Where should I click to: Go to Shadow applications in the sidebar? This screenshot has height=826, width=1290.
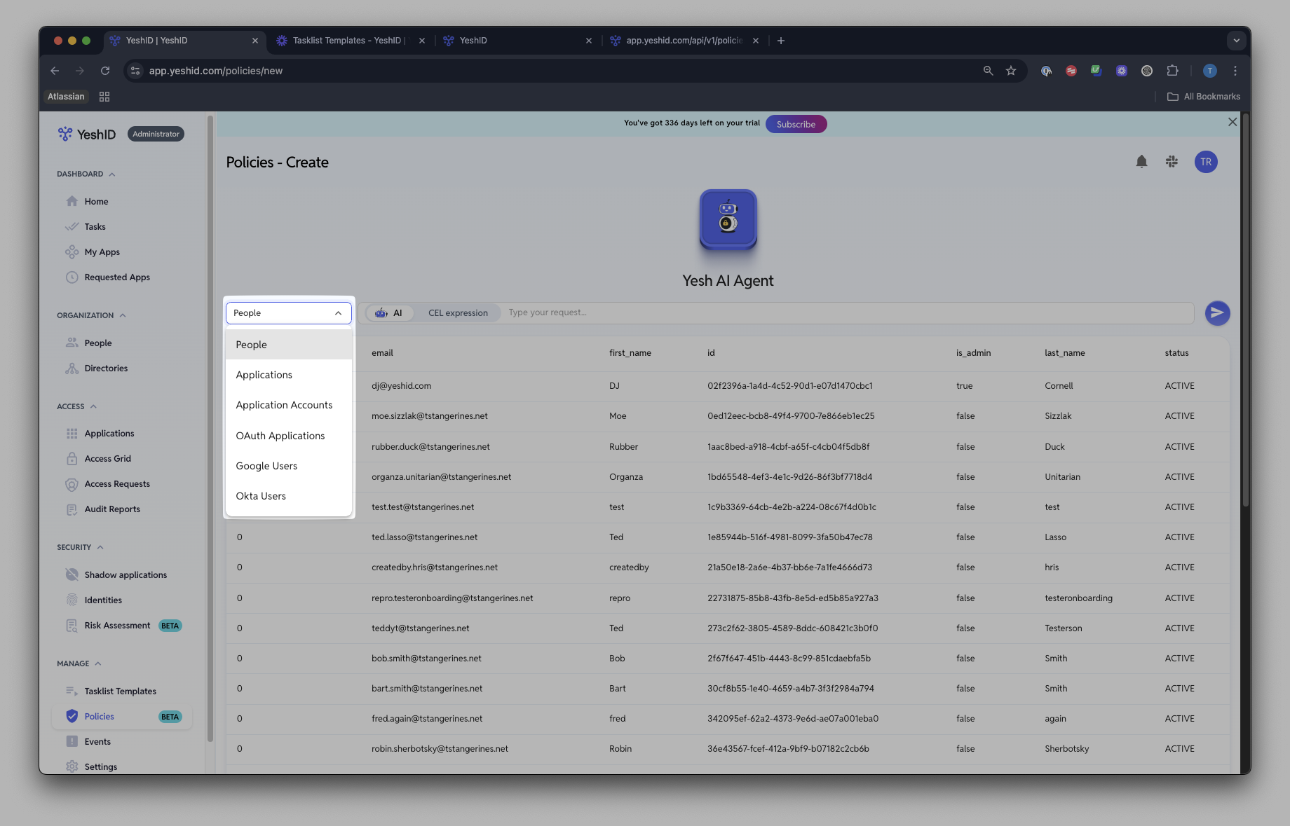[125, 575]
